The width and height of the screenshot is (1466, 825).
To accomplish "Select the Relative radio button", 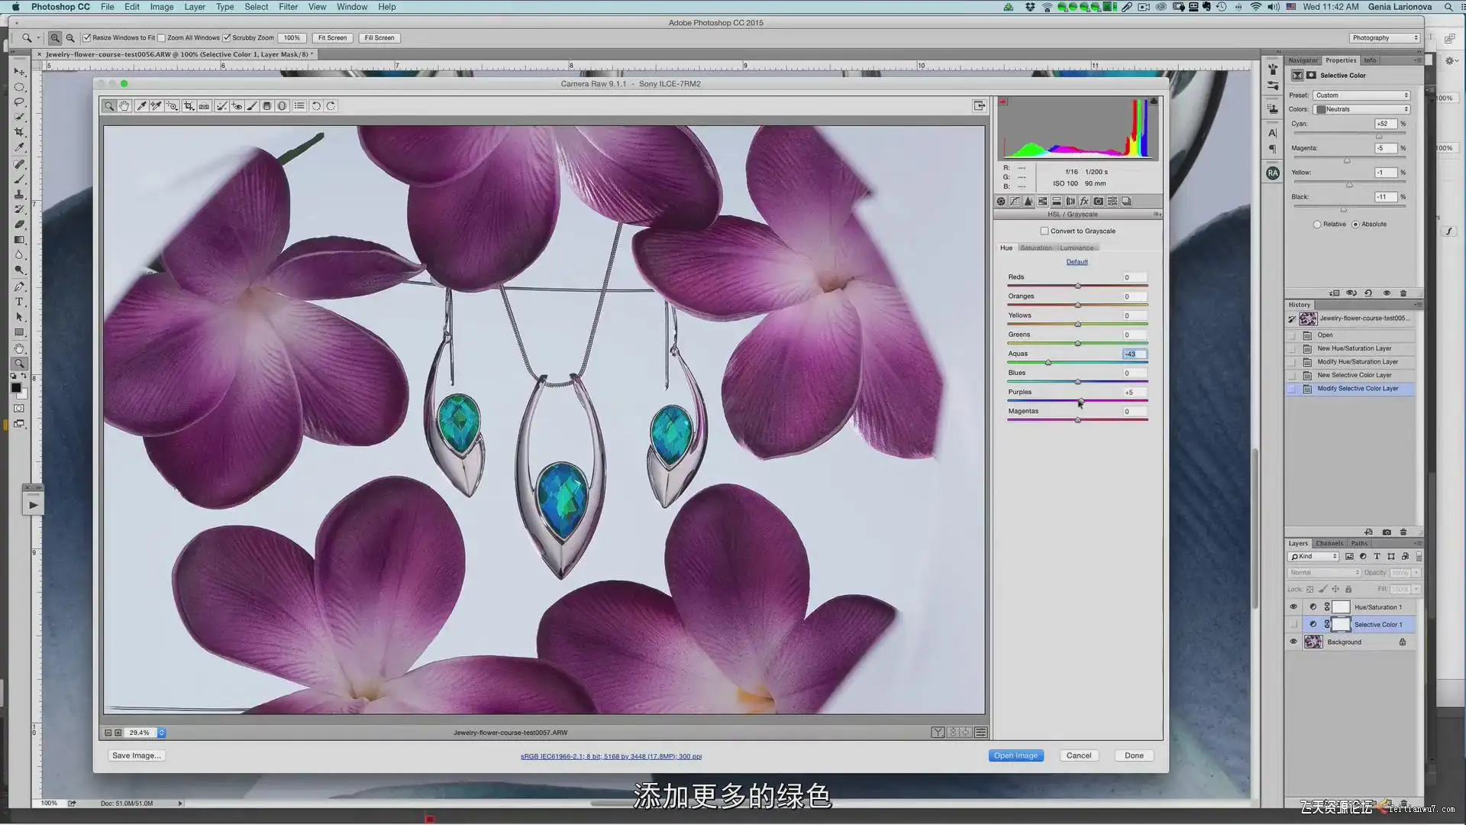I will coord(1317,225).
